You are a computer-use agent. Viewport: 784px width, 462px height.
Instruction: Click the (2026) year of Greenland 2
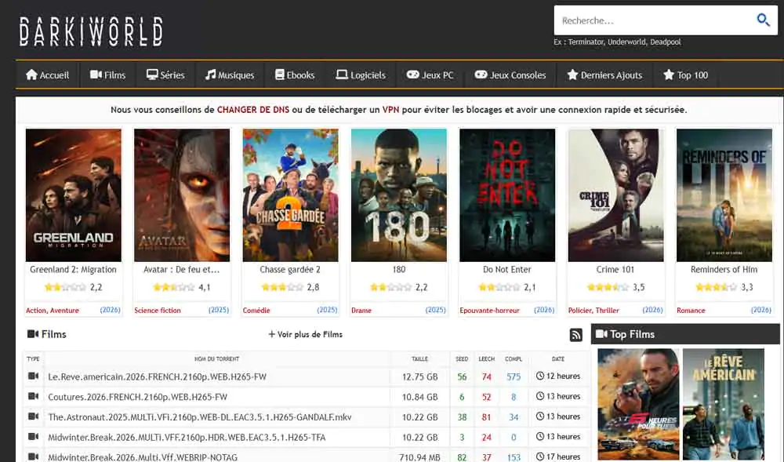(110, 310)
